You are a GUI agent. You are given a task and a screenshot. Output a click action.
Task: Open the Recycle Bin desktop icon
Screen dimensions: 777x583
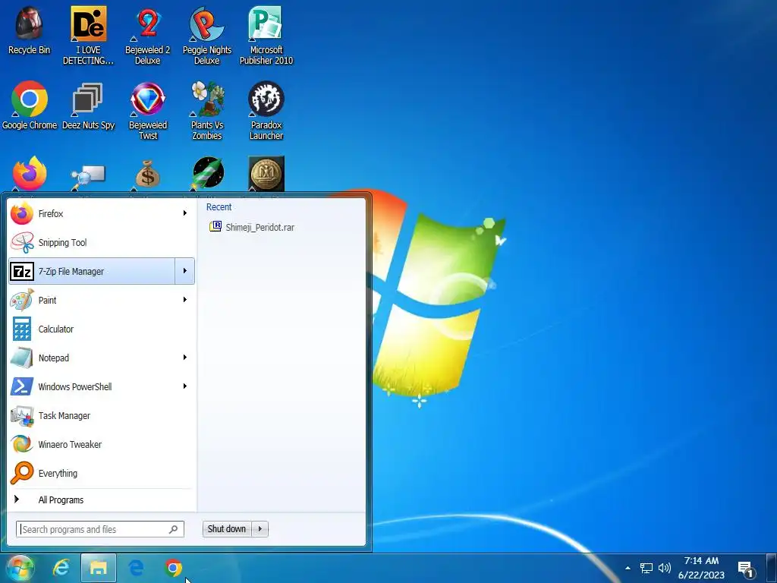click(x=30, y=30)
